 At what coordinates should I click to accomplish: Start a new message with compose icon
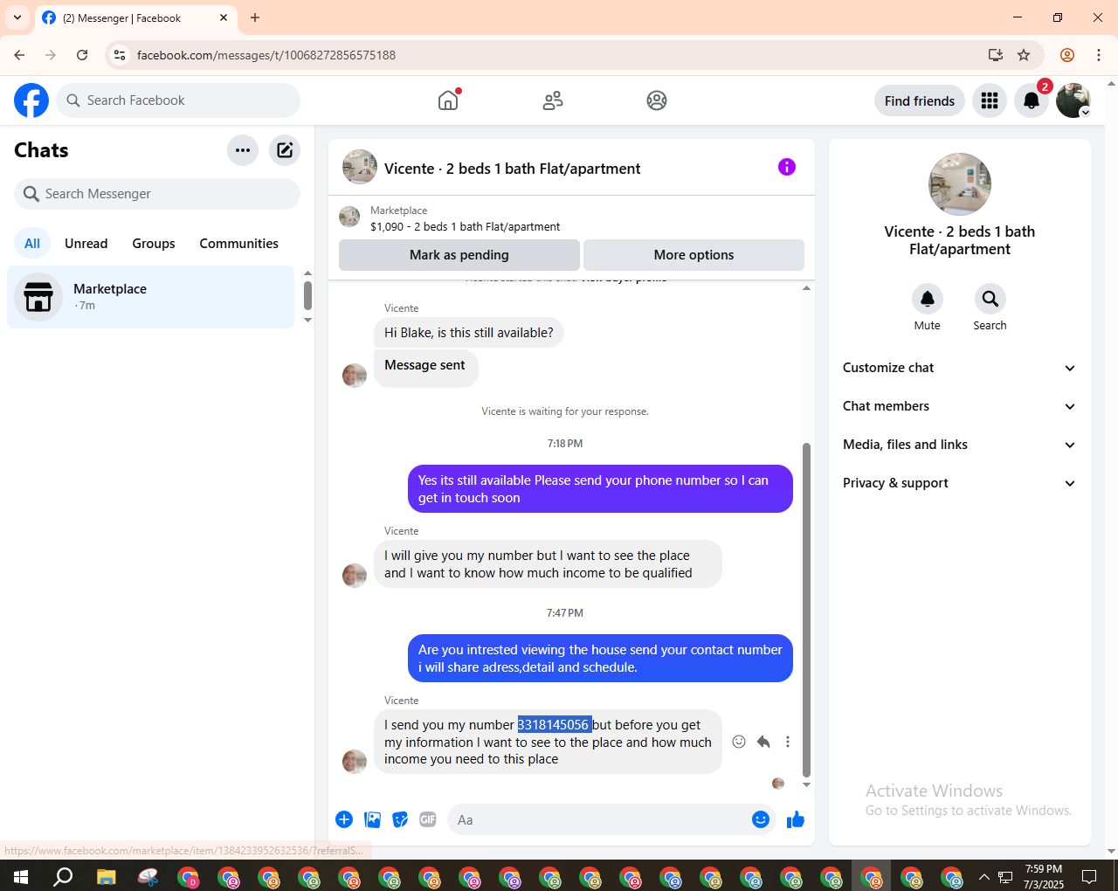point(285,150)
